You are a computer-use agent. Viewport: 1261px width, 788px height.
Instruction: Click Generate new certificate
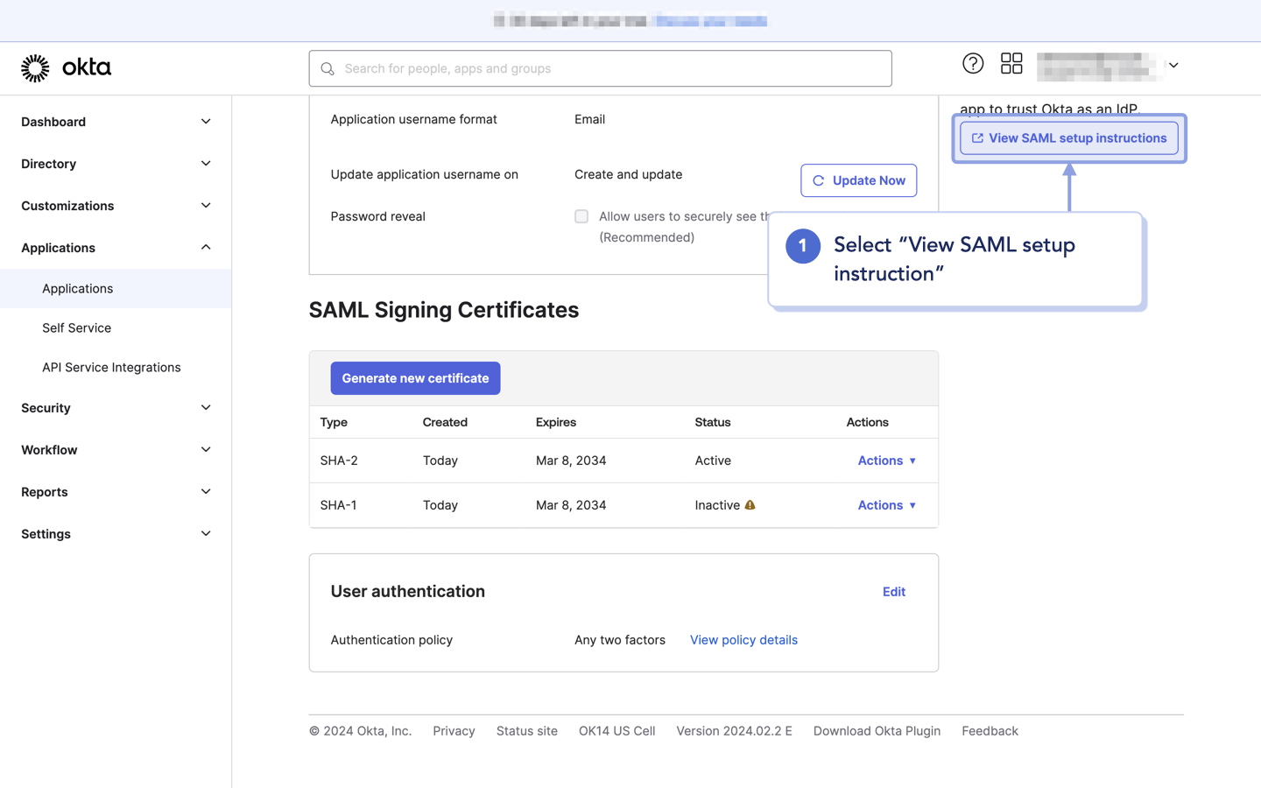coord(415,377)
